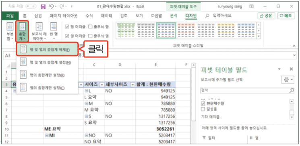Open the 세부사이즈 filter dropdown
Viewport: 300px width, 146px height.
[132, 85]
